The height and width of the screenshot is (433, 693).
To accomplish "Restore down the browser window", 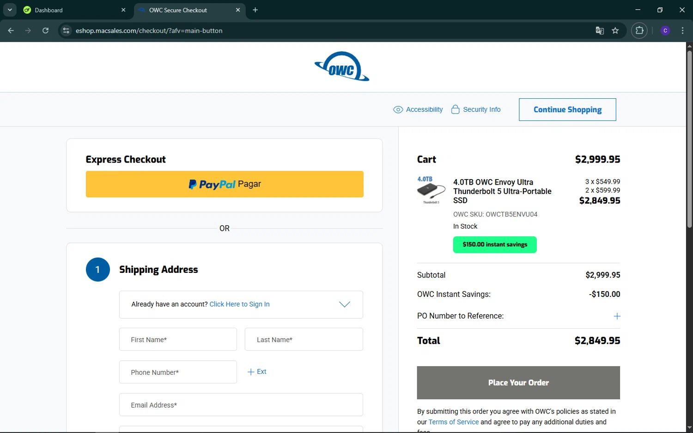I will [x=660, y=10].
